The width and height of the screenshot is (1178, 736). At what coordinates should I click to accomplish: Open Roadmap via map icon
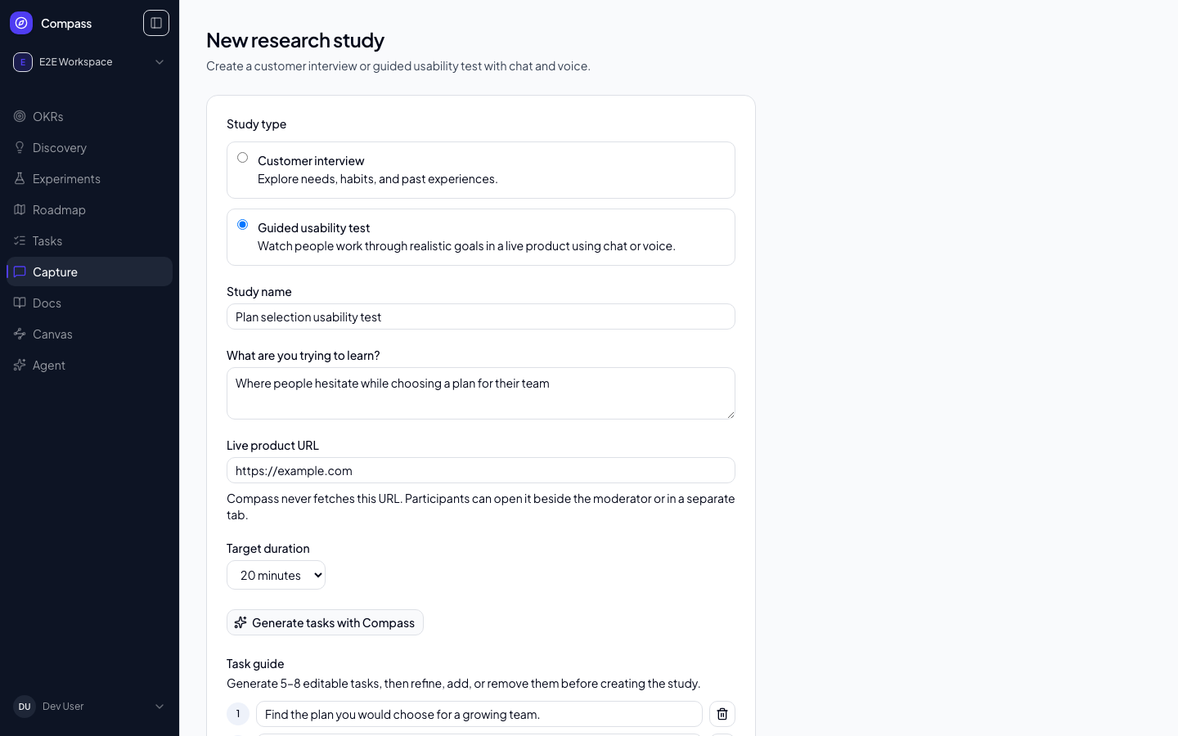tap(20, 209)
